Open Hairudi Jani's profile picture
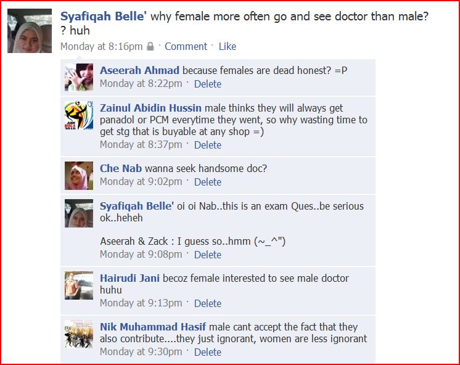The image size is (460, 365). point(79,285)
